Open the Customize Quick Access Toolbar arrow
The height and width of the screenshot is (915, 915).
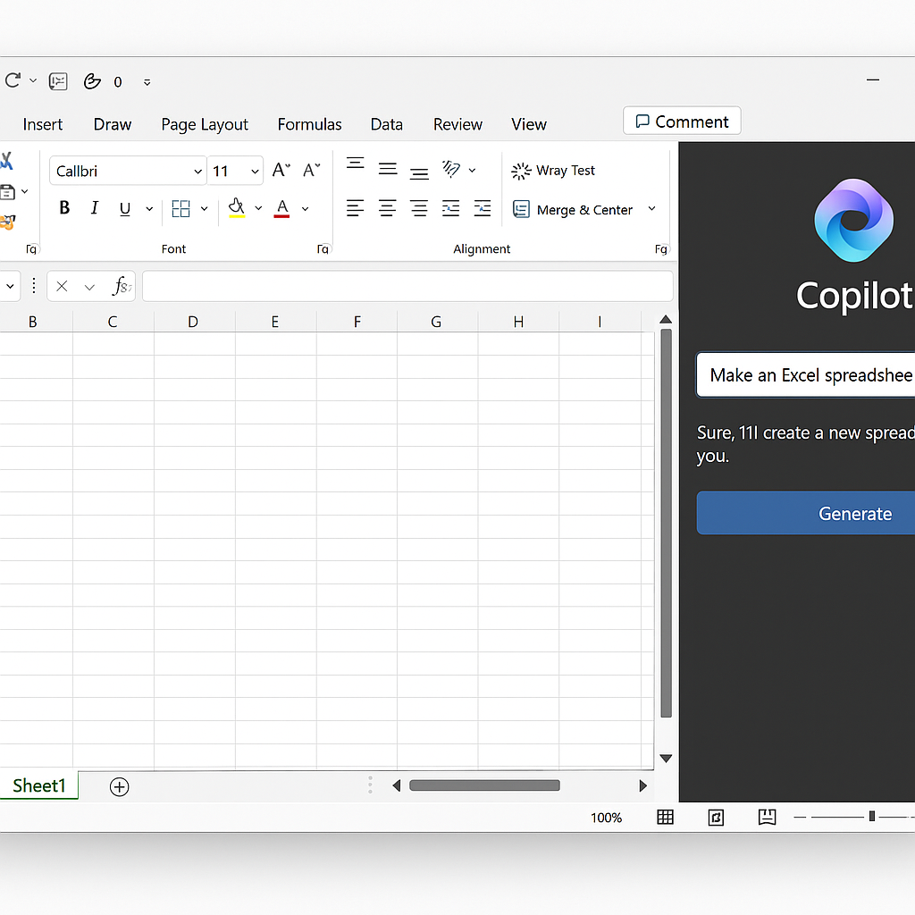(x=147, y=82)
